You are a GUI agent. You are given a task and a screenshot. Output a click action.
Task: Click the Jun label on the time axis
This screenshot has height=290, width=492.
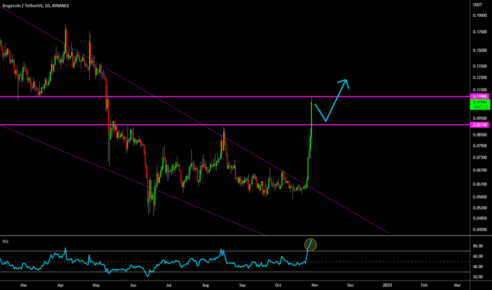(133, 285)
